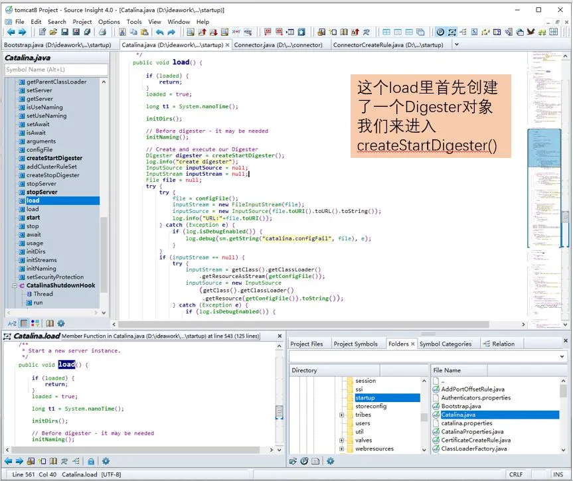The height and width of the screenshot is (481, 573).
Task: Click the X-to-Y replace icon
Action: tap(236, 32)
